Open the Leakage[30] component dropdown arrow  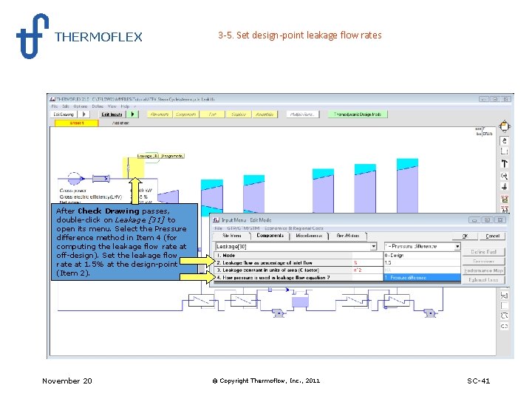[x=374, y=246]
